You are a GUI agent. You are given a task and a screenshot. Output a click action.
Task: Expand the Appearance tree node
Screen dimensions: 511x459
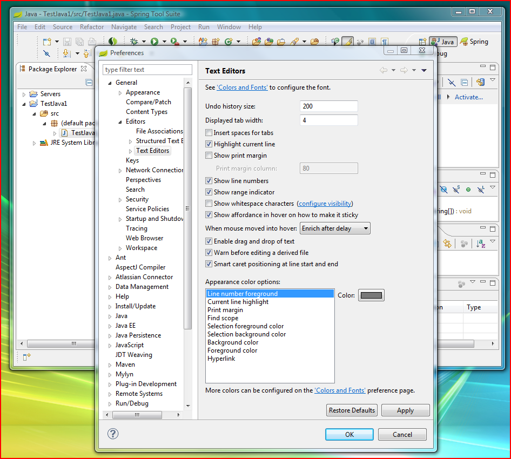click(x=120, y=93)
